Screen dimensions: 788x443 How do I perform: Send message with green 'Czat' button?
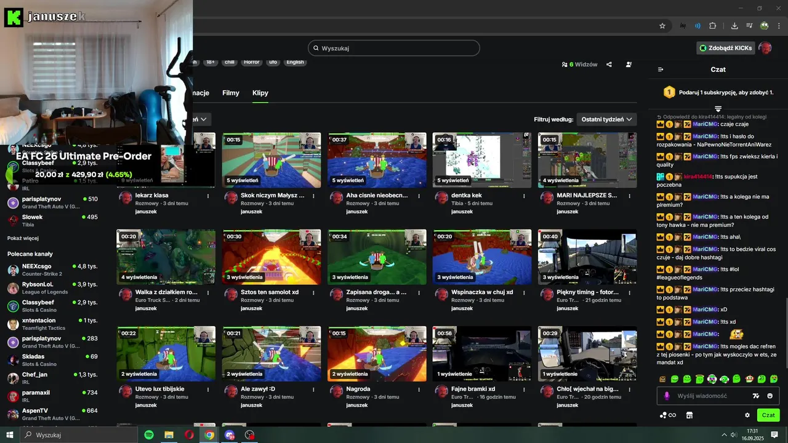[x=768, y=415]
